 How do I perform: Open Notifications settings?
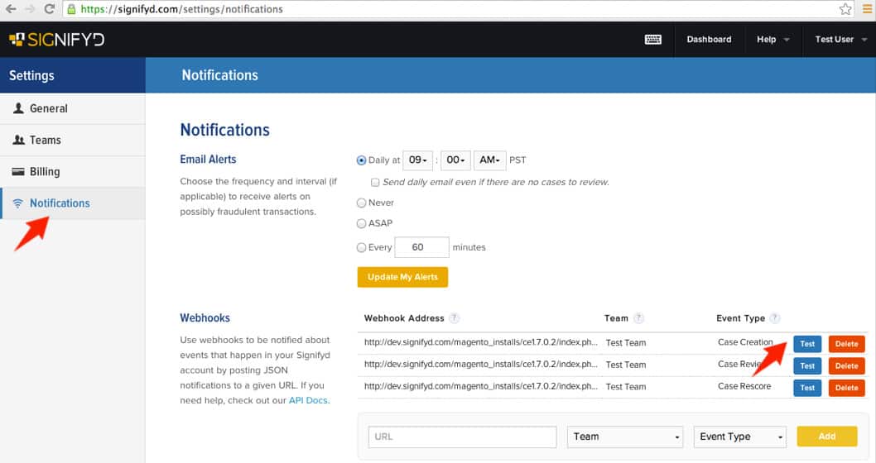(73, 203)
